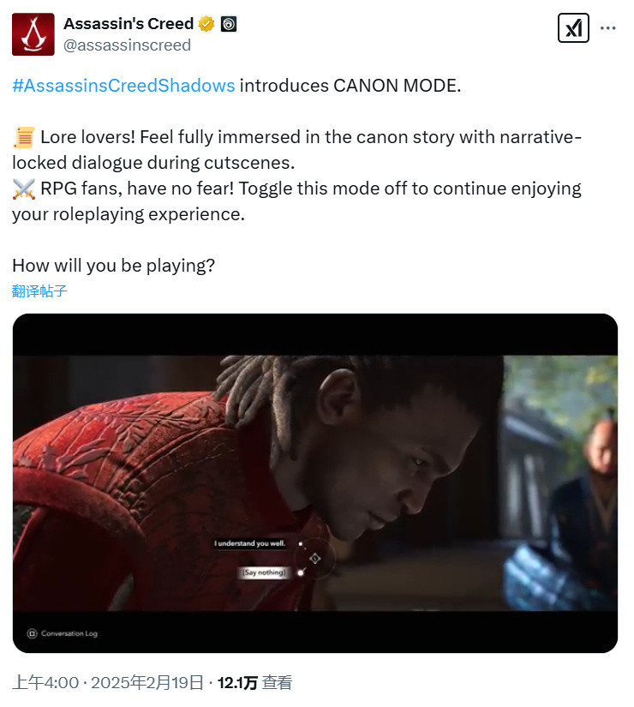The height and width of the screenshot is (707, 634).
Task: Click the Assassin's Creed display name
Action: pos(129,23)
